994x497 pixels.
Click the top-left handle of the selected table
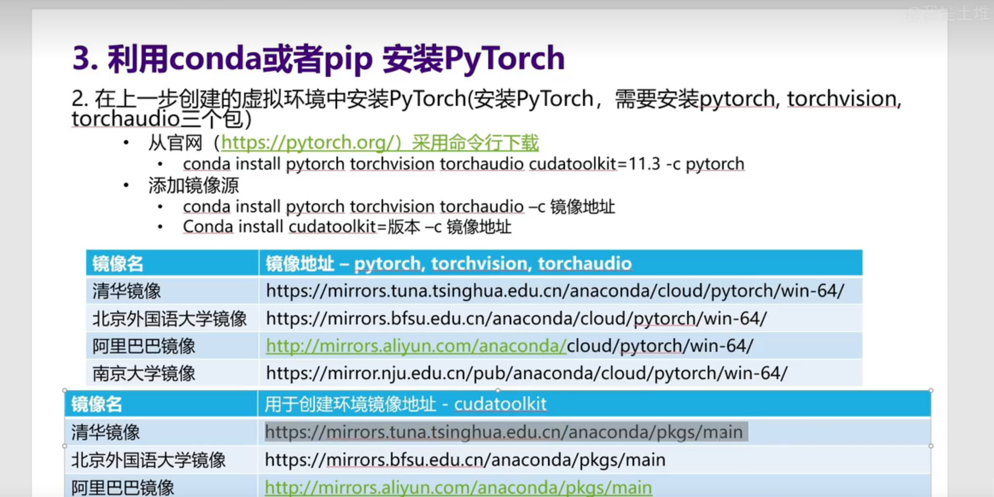64,390
